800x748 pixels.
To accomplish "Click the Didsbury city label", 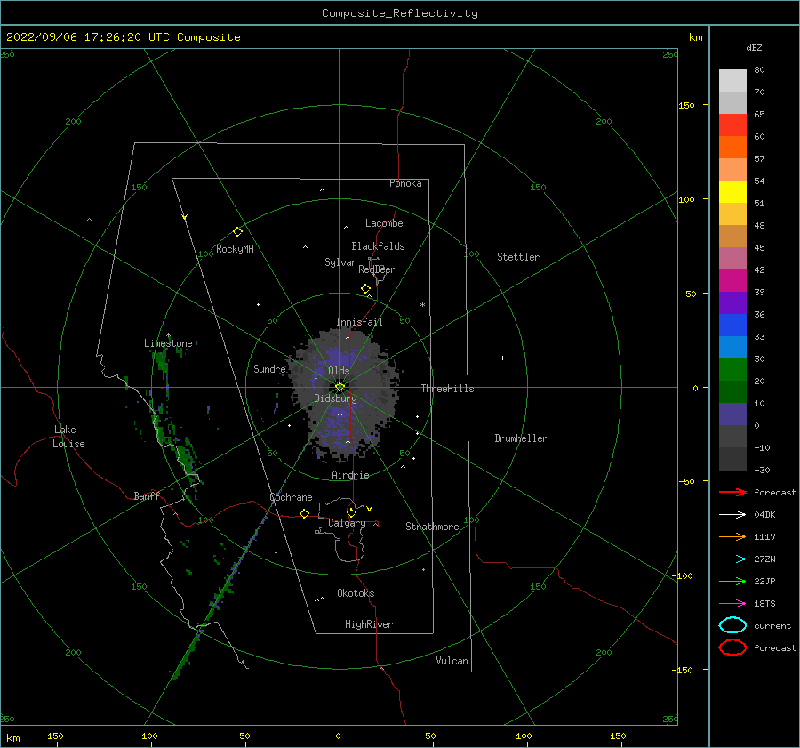I will (336, 398).
